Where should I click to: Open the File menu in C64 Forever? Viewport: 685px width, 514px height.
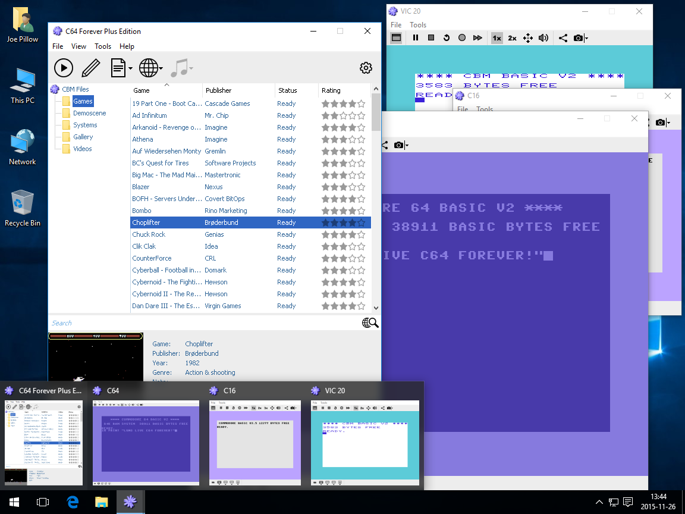58,46
